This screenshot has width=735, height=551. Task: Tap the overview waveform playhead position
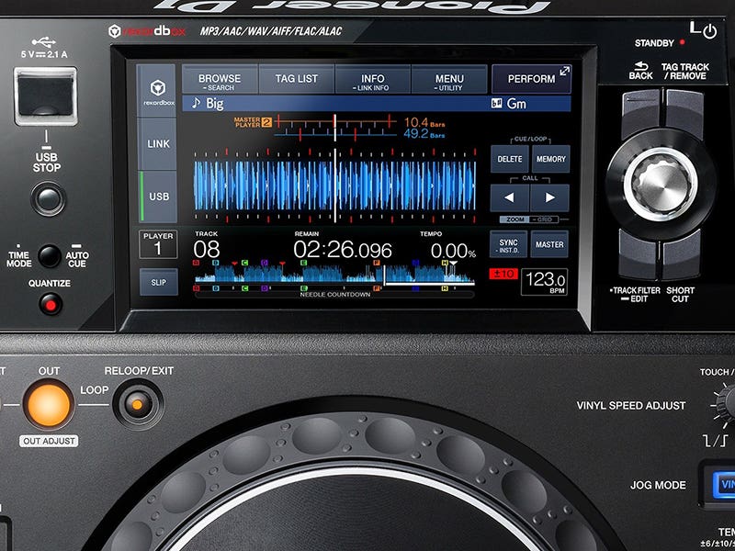[x=384, y=275]
